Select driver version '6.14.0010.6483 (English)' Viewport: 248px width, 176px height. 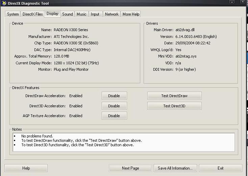(196, 37)
